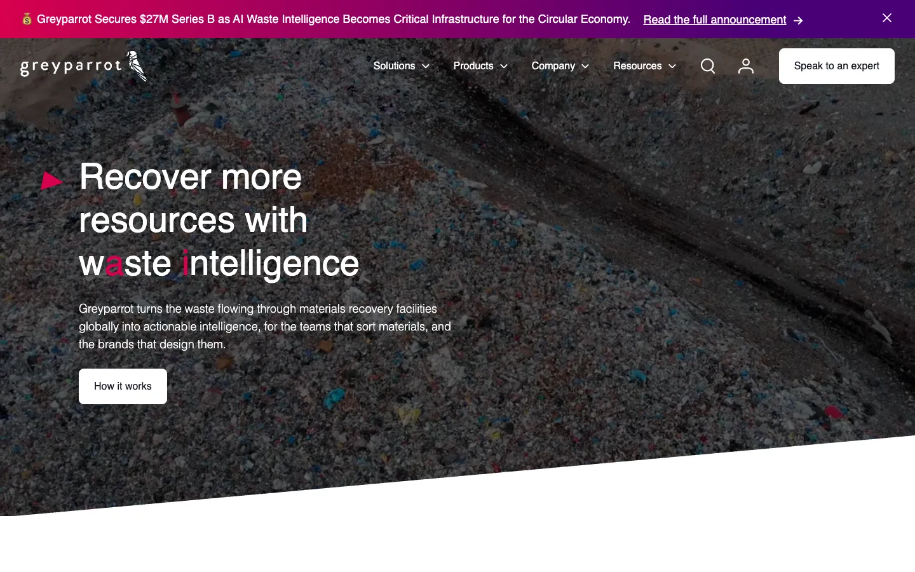Click the money bag emoji in banner
Viewport: 915px width, 572px height.
(27, 19)
